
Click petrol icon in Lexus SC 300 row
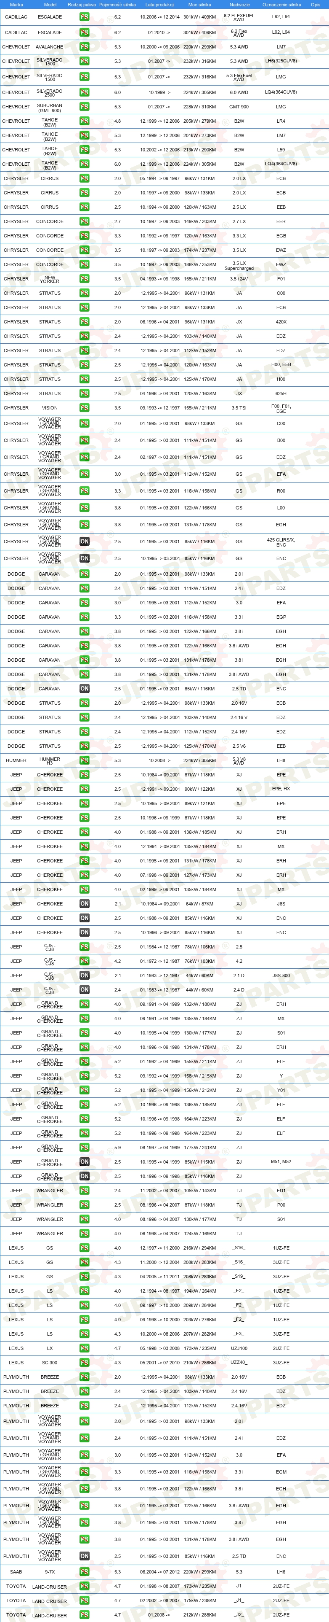(84, 1363)
